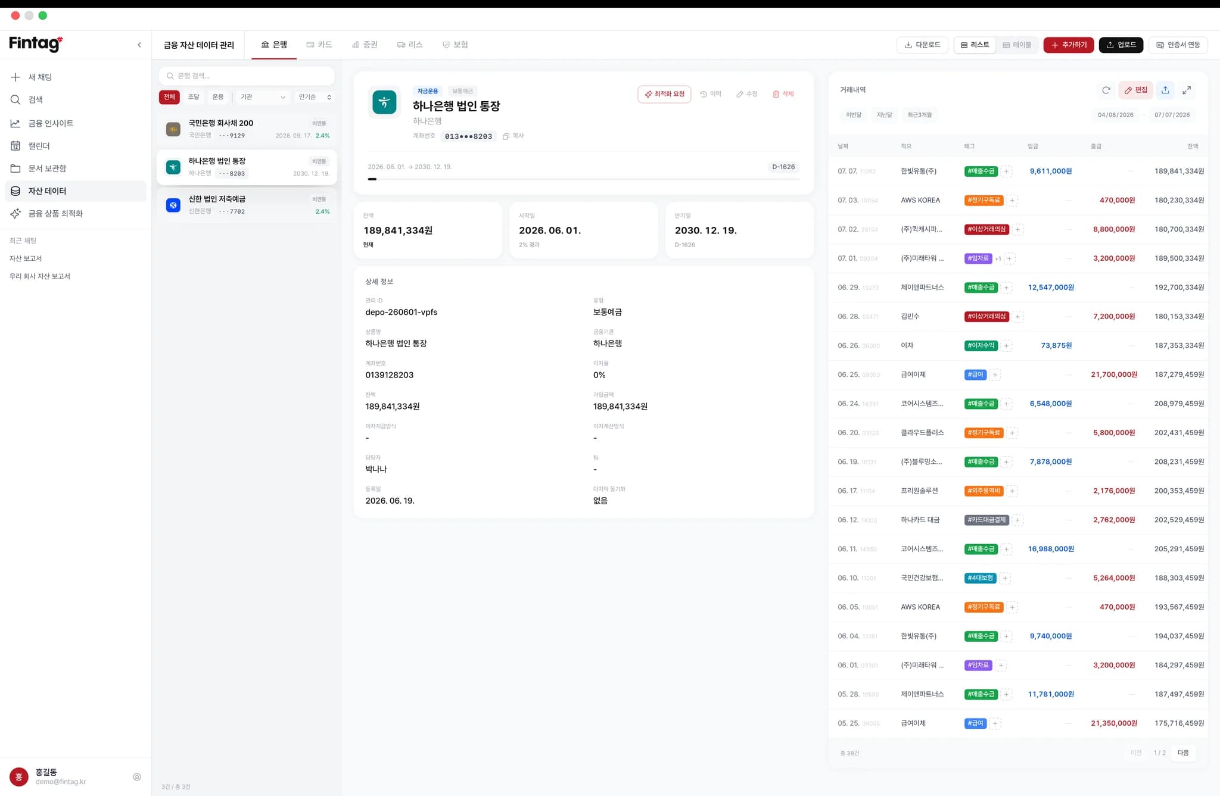The image size is (1220, 796).
Task: Open the start date picker 04/08/2026
Action: click(x=1116, y=115)
